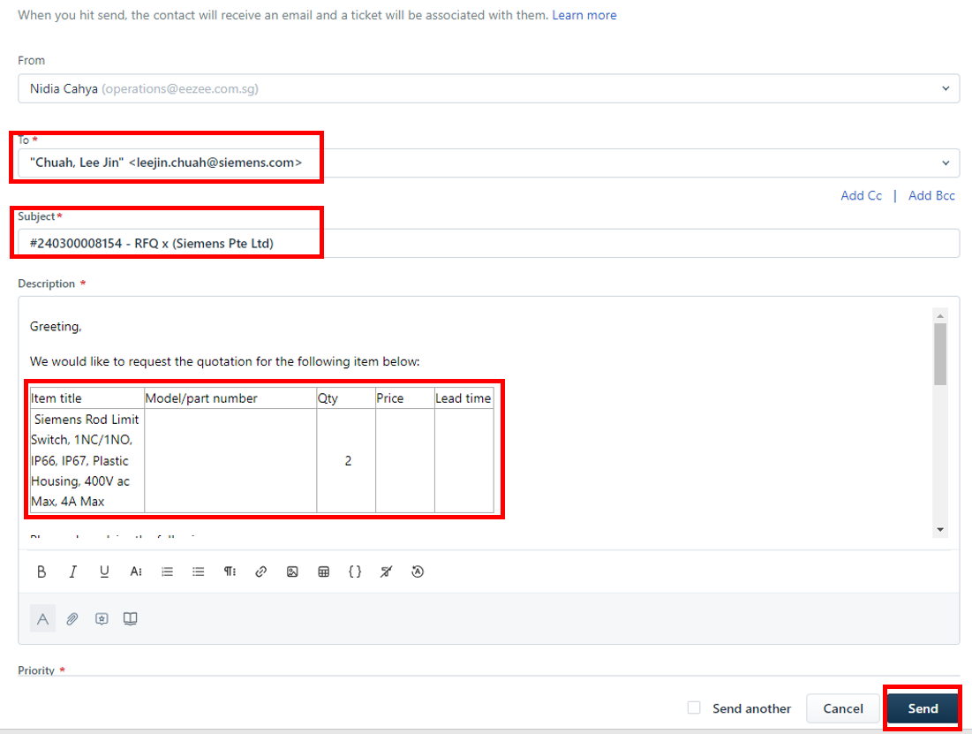Clear formatting with eraser icon

pyautogui.click(x=386, y=571)
